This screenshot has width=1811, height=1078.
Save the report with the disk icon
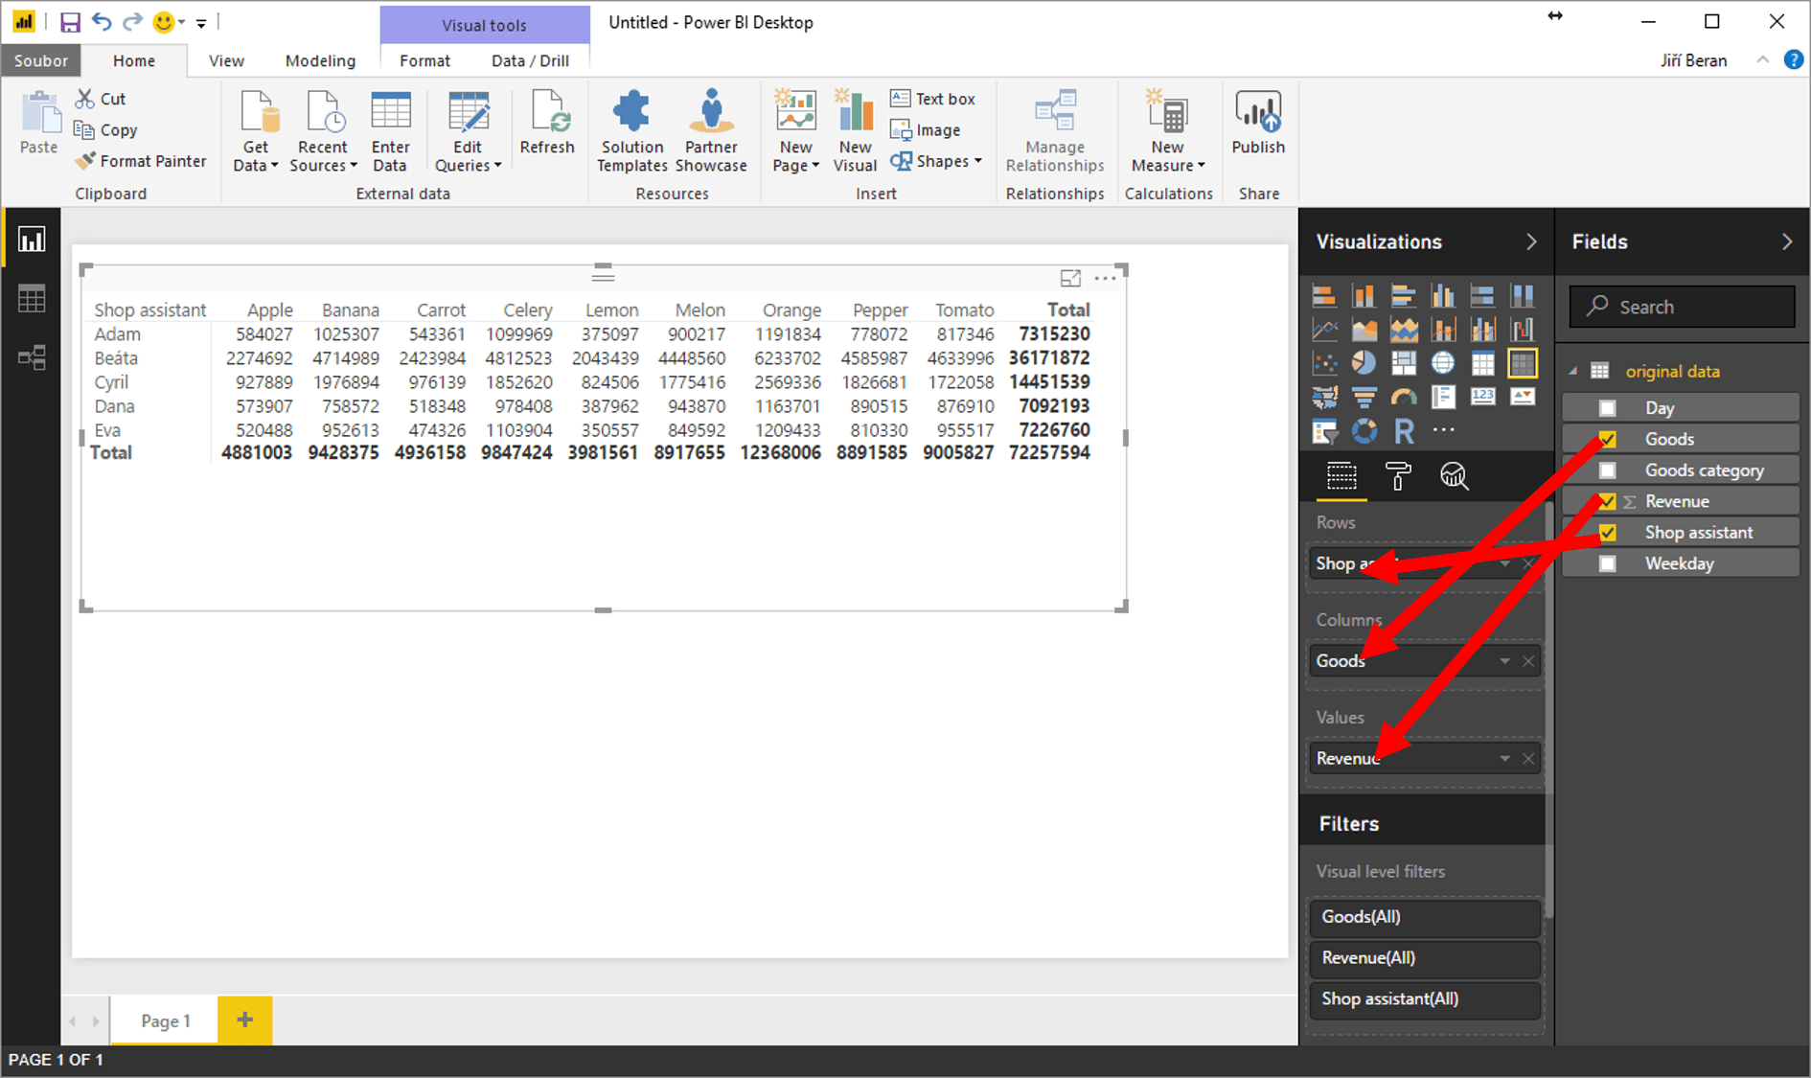69,22
